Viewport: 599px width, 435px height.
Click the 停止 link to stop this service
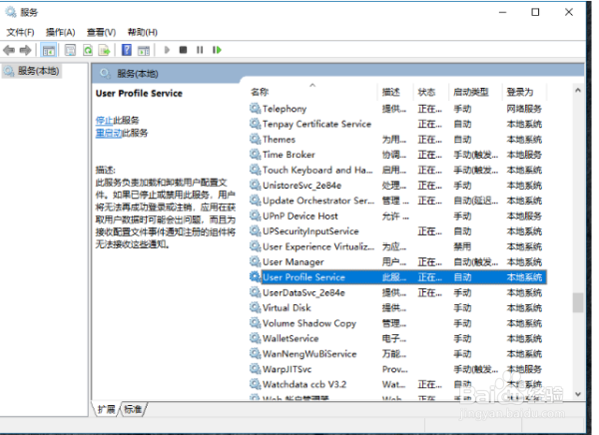[104, 121]
